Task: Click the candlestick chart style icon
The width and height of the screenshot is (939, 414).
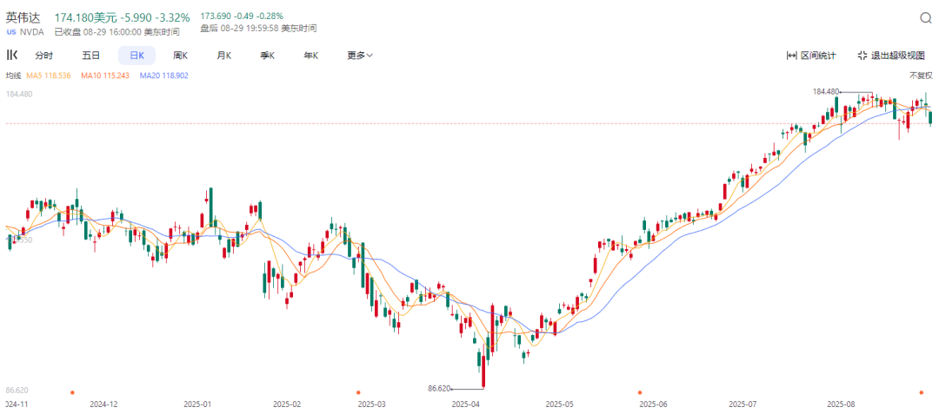Action: [x=11, y=56]
